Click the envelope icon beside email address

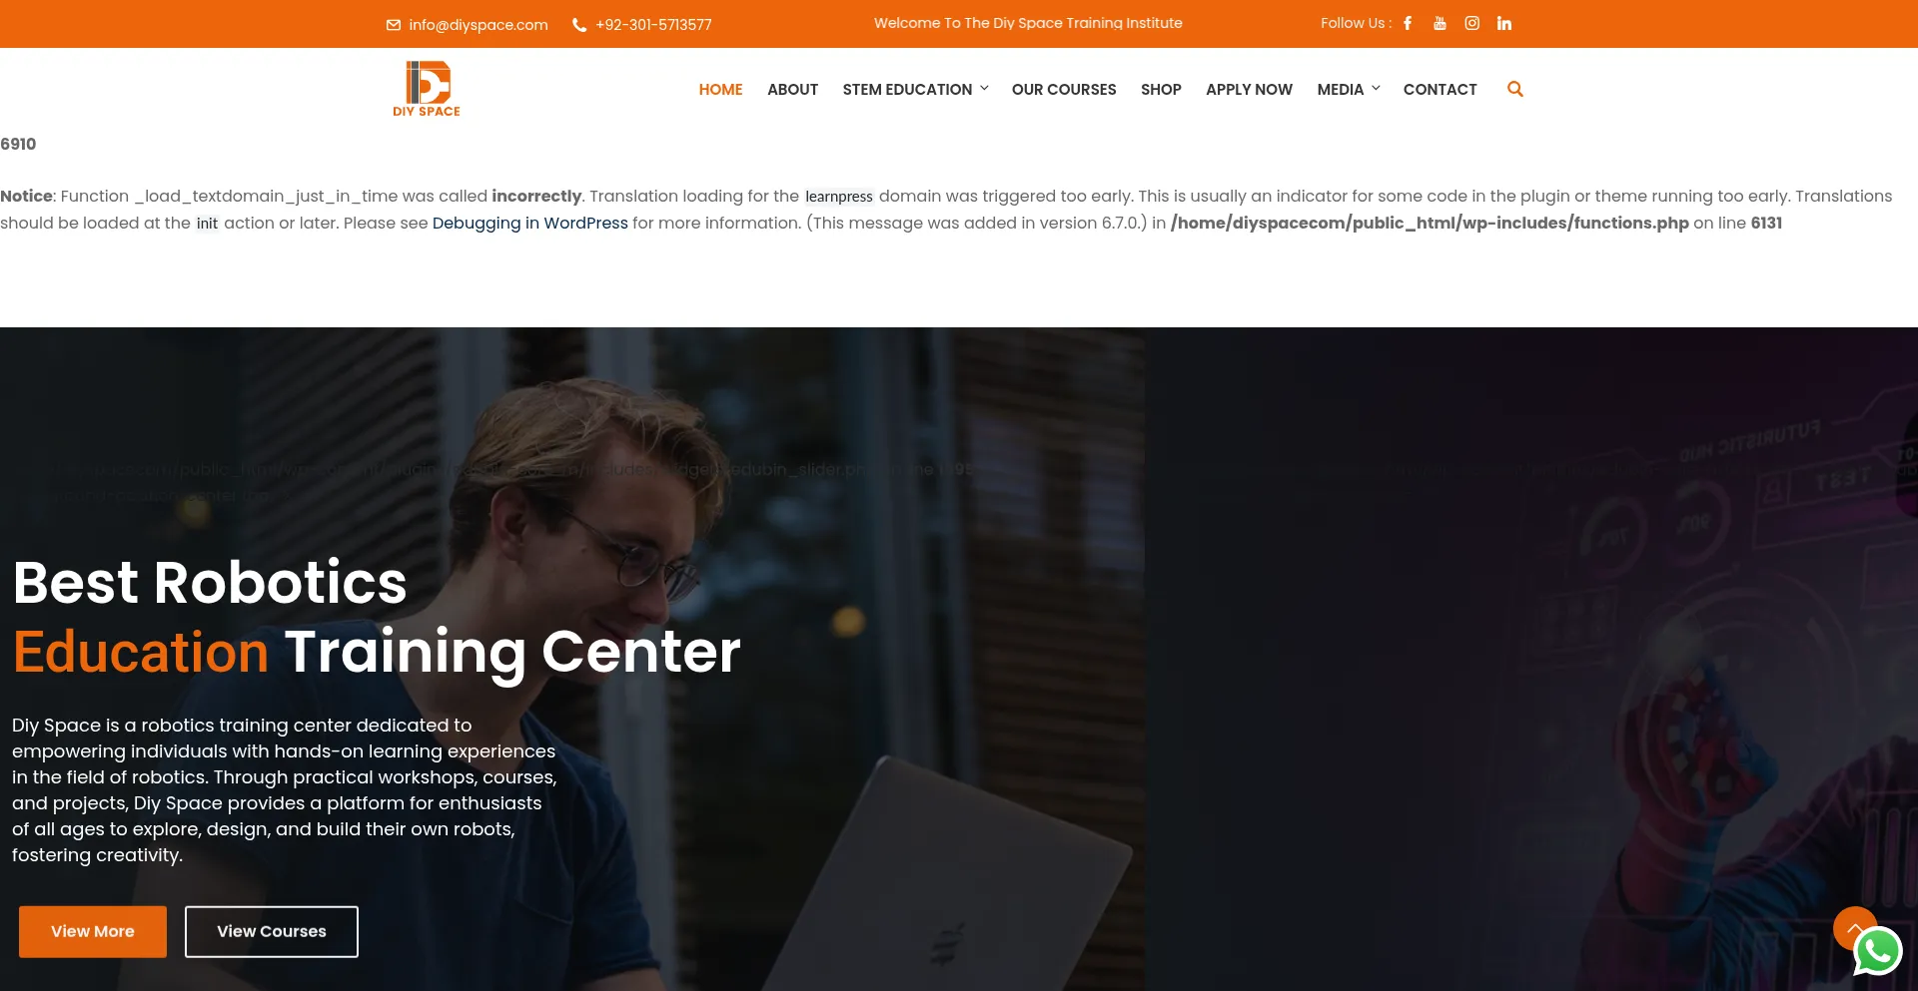[x=394, y=25]
